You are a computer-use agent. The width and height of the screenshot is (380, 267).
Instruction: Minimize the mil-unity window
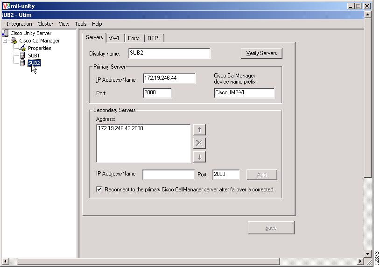pyautogui.click(x=350, y=6)
